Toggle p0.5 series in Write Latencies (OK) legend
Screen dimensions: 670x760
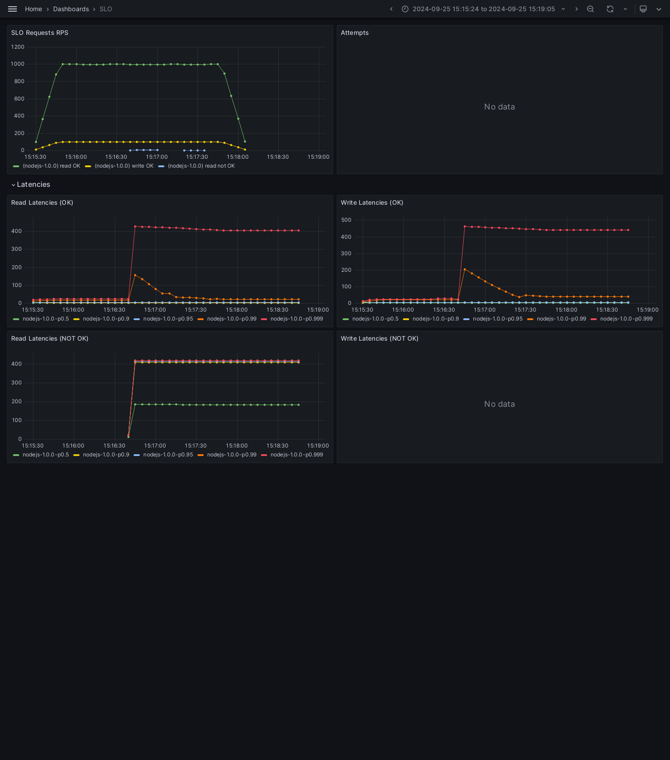pos(375,319)
